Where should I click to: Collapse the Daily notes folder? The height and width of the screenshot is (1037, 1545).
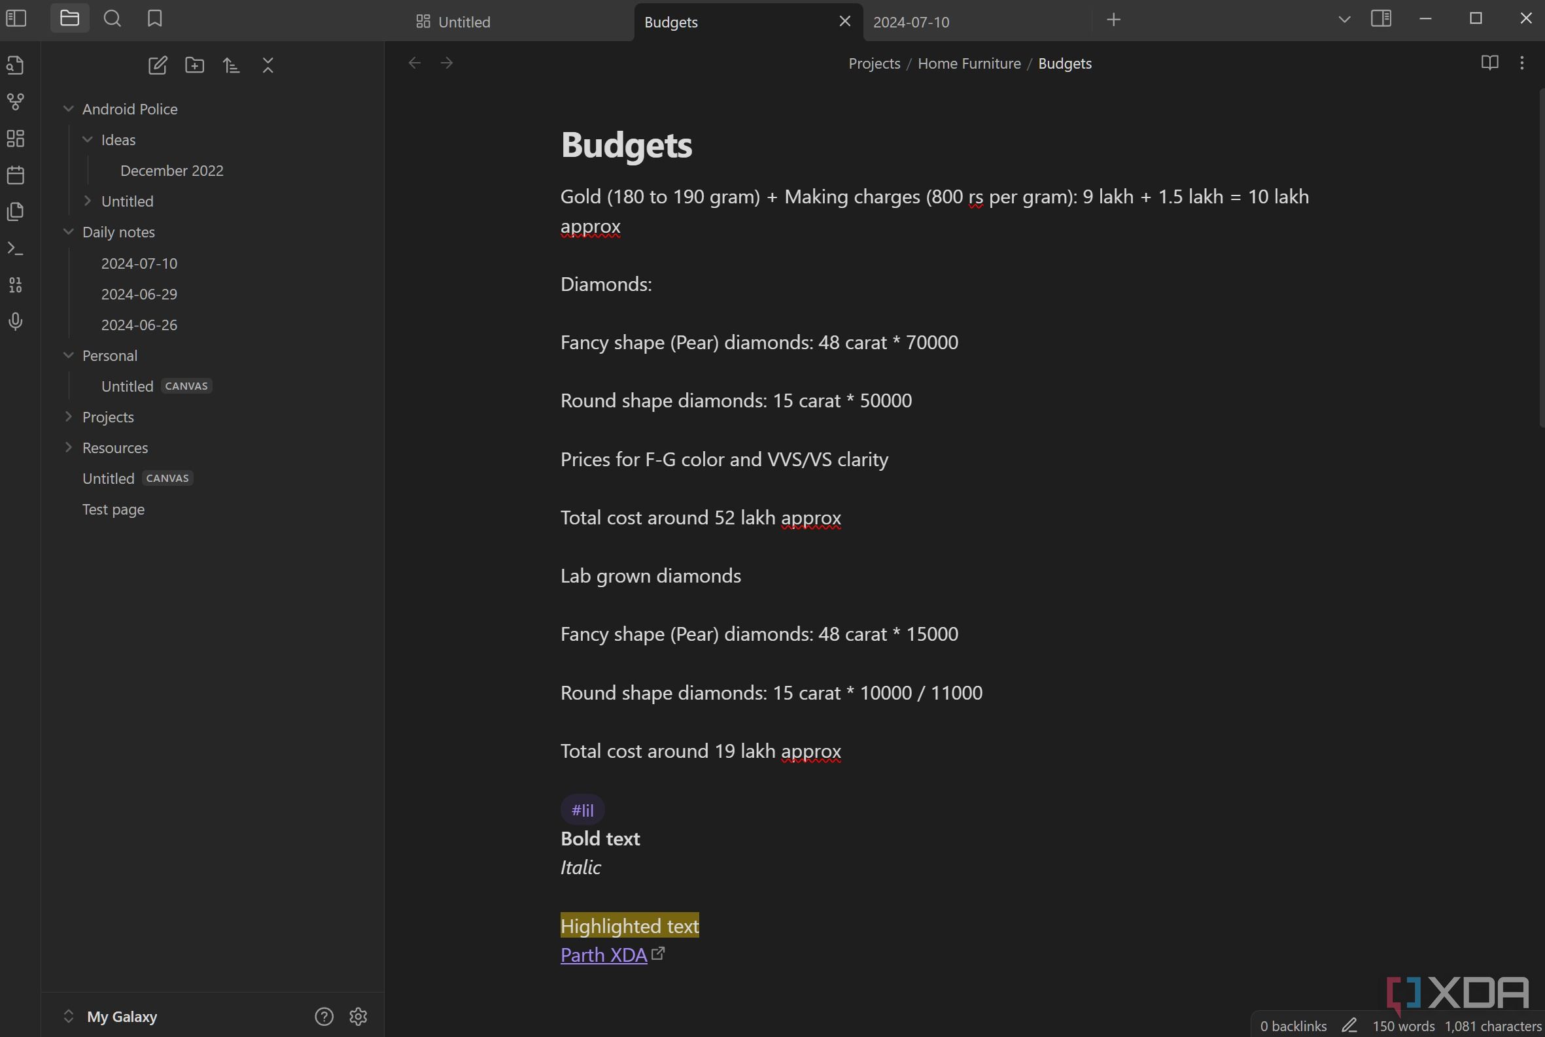tap(68, 231)
